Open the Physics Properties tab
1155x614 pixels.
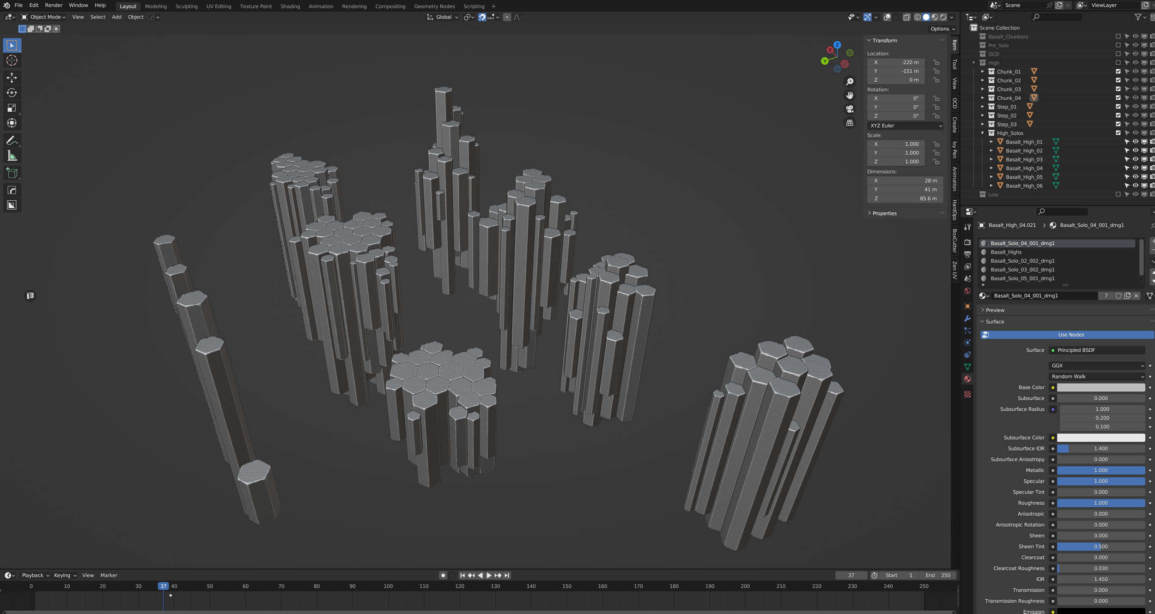point(967,342)
